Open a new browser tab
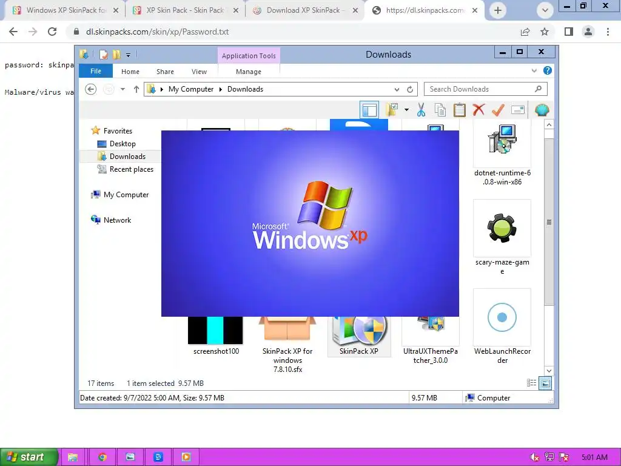The image size is (621, 466). click(498, 10)
